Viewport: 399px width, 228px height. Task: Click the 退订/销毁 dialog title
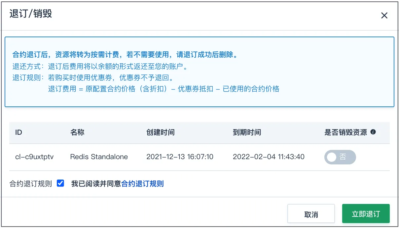click(31, 14)
